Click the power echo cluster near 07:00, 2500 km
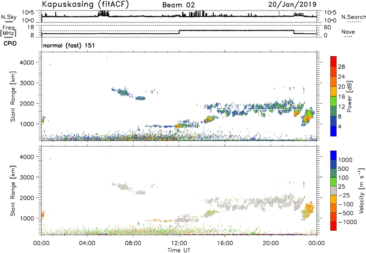The image size is (366, 253). click(x=123, y=92)
